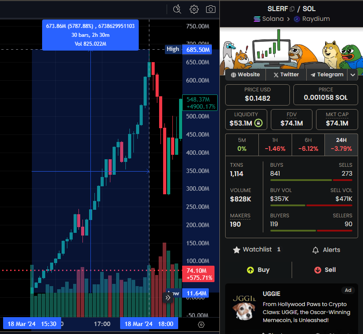
Task: Expand more links chevron beside Telegram
Action: (353, 75)
